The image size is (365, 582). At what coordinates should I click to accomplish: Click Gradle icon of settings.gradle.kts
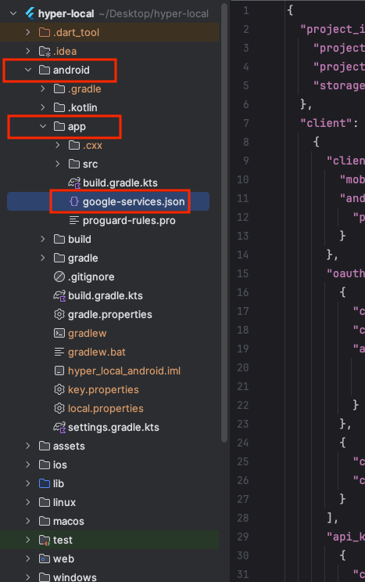click(x=59, y=427)
